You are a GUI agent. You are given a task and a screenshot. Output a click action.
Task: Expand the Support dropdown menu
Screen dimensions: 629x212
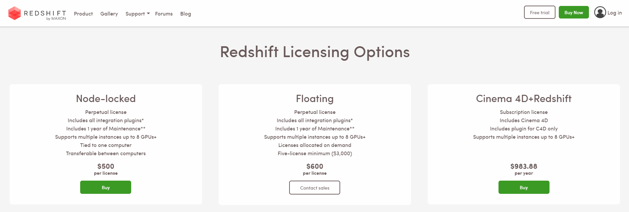[x=137, y=14]
